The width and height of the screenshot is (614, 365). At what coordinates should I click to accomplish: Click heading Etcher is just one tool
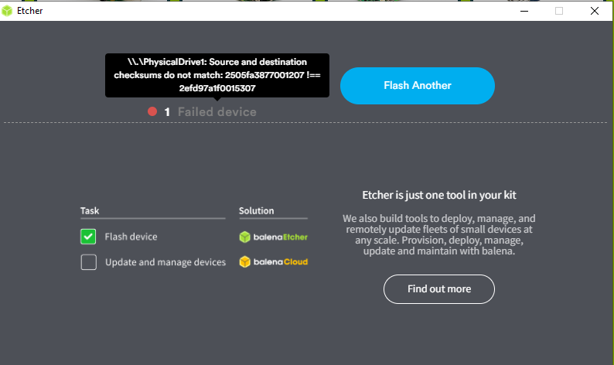(x=438, y=195)
